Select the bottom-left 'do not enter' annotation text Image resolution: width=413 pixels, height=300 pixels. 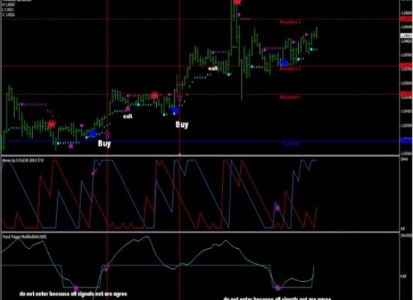(x=74, y=294)
